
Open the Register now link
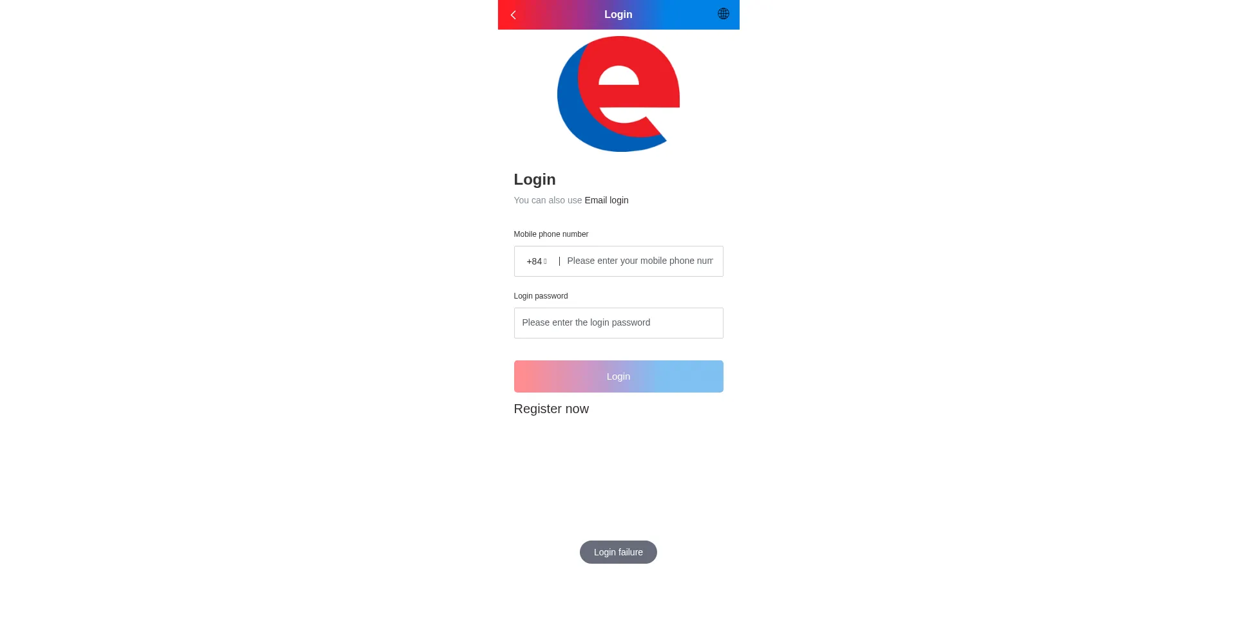(551, 409)
